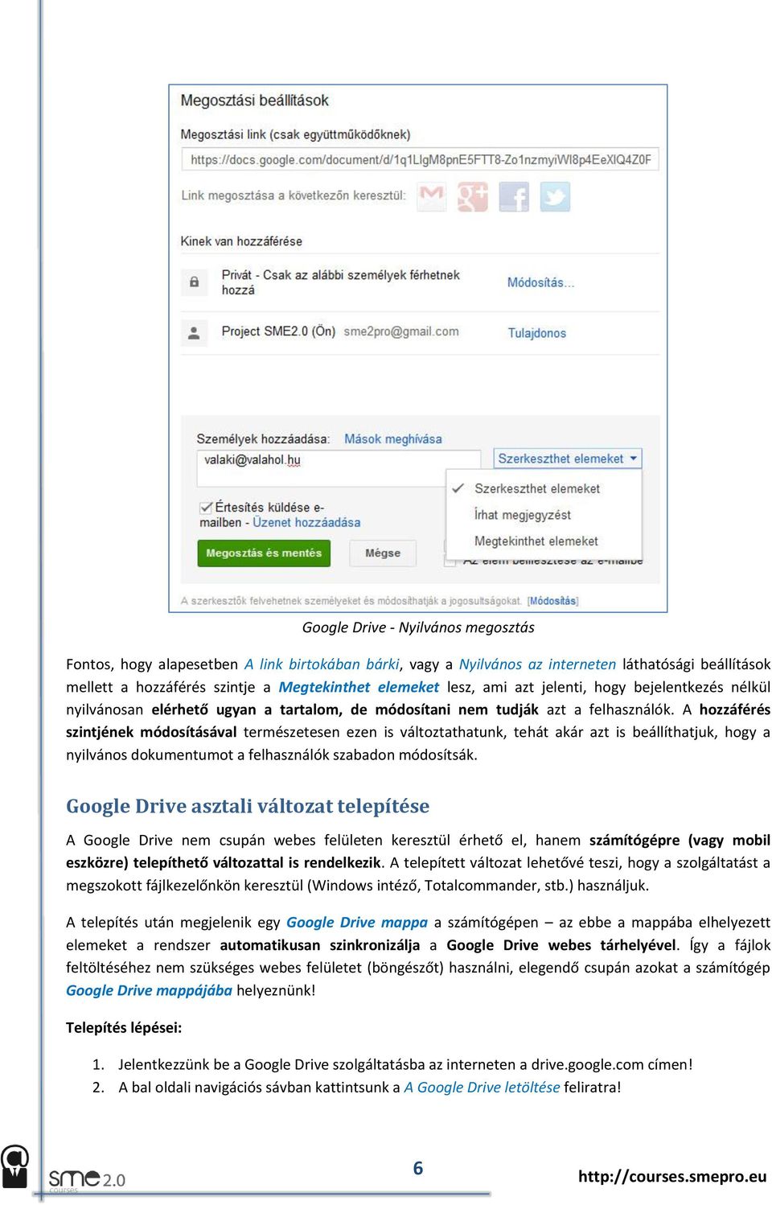Click the sme2pro@gmail.com email text

click(x=401, y=331)
